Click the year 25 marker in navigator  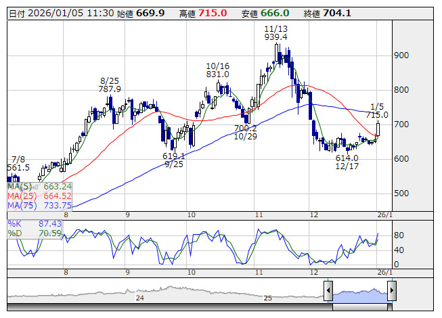(267, 298)
